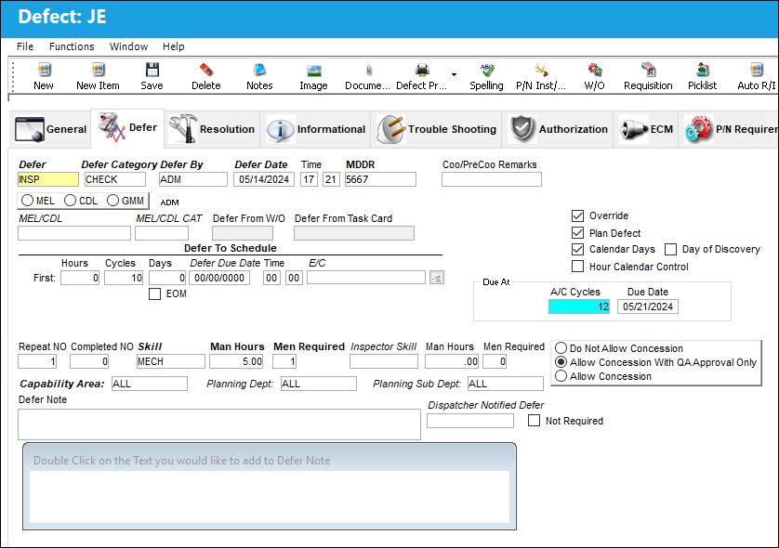
Task: Enable Hour Calendar Control checkbox
Action: 577,267
